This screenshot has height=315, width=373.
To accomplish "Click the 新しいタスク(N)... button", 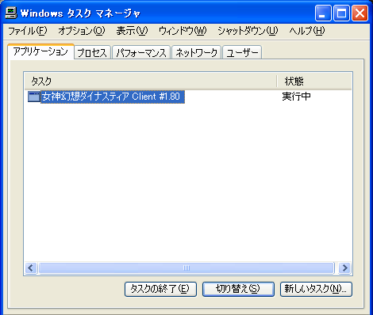I will point(316,289).
